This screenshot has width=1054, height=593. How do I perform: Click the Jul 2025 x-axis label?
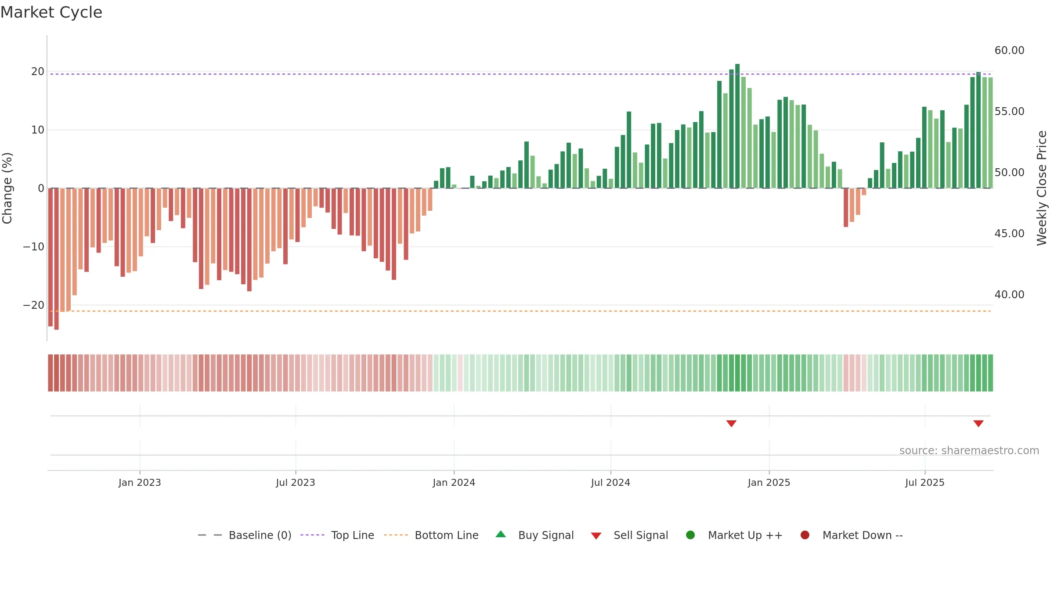(925, 483)
